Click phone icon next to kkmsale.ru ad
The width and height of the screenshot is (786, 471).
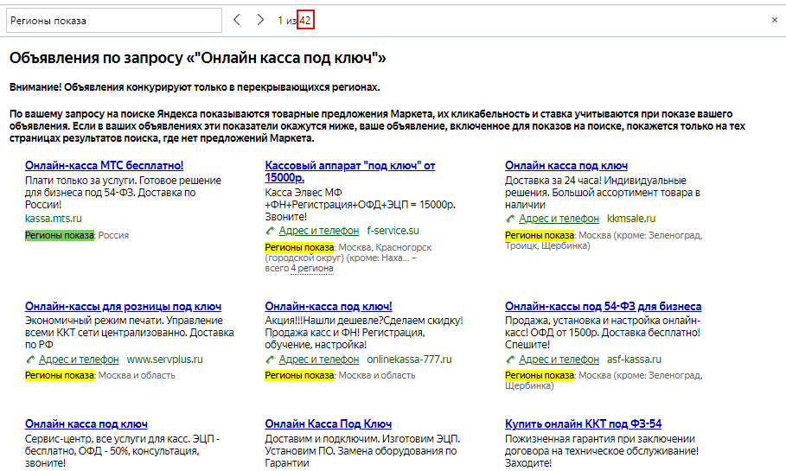[510, 219]
